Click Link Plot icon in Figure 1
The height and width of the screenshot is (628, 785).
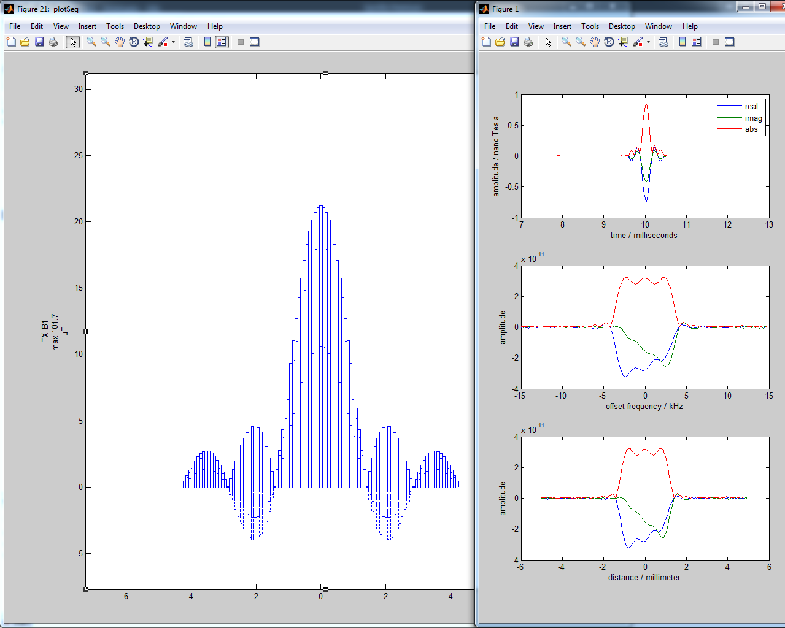(x=663, y=42)
